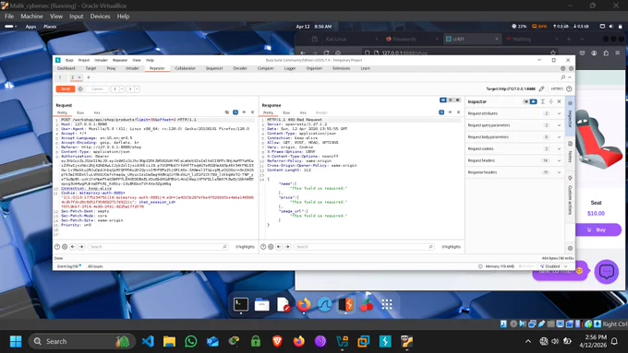Open the Collaborator tool tab
628x353 pixels.
185,68
